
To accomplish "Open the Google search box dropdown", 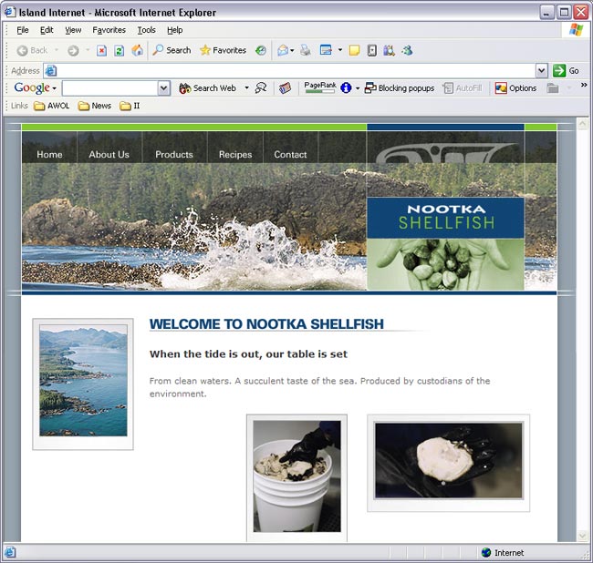I will point(163,88).
